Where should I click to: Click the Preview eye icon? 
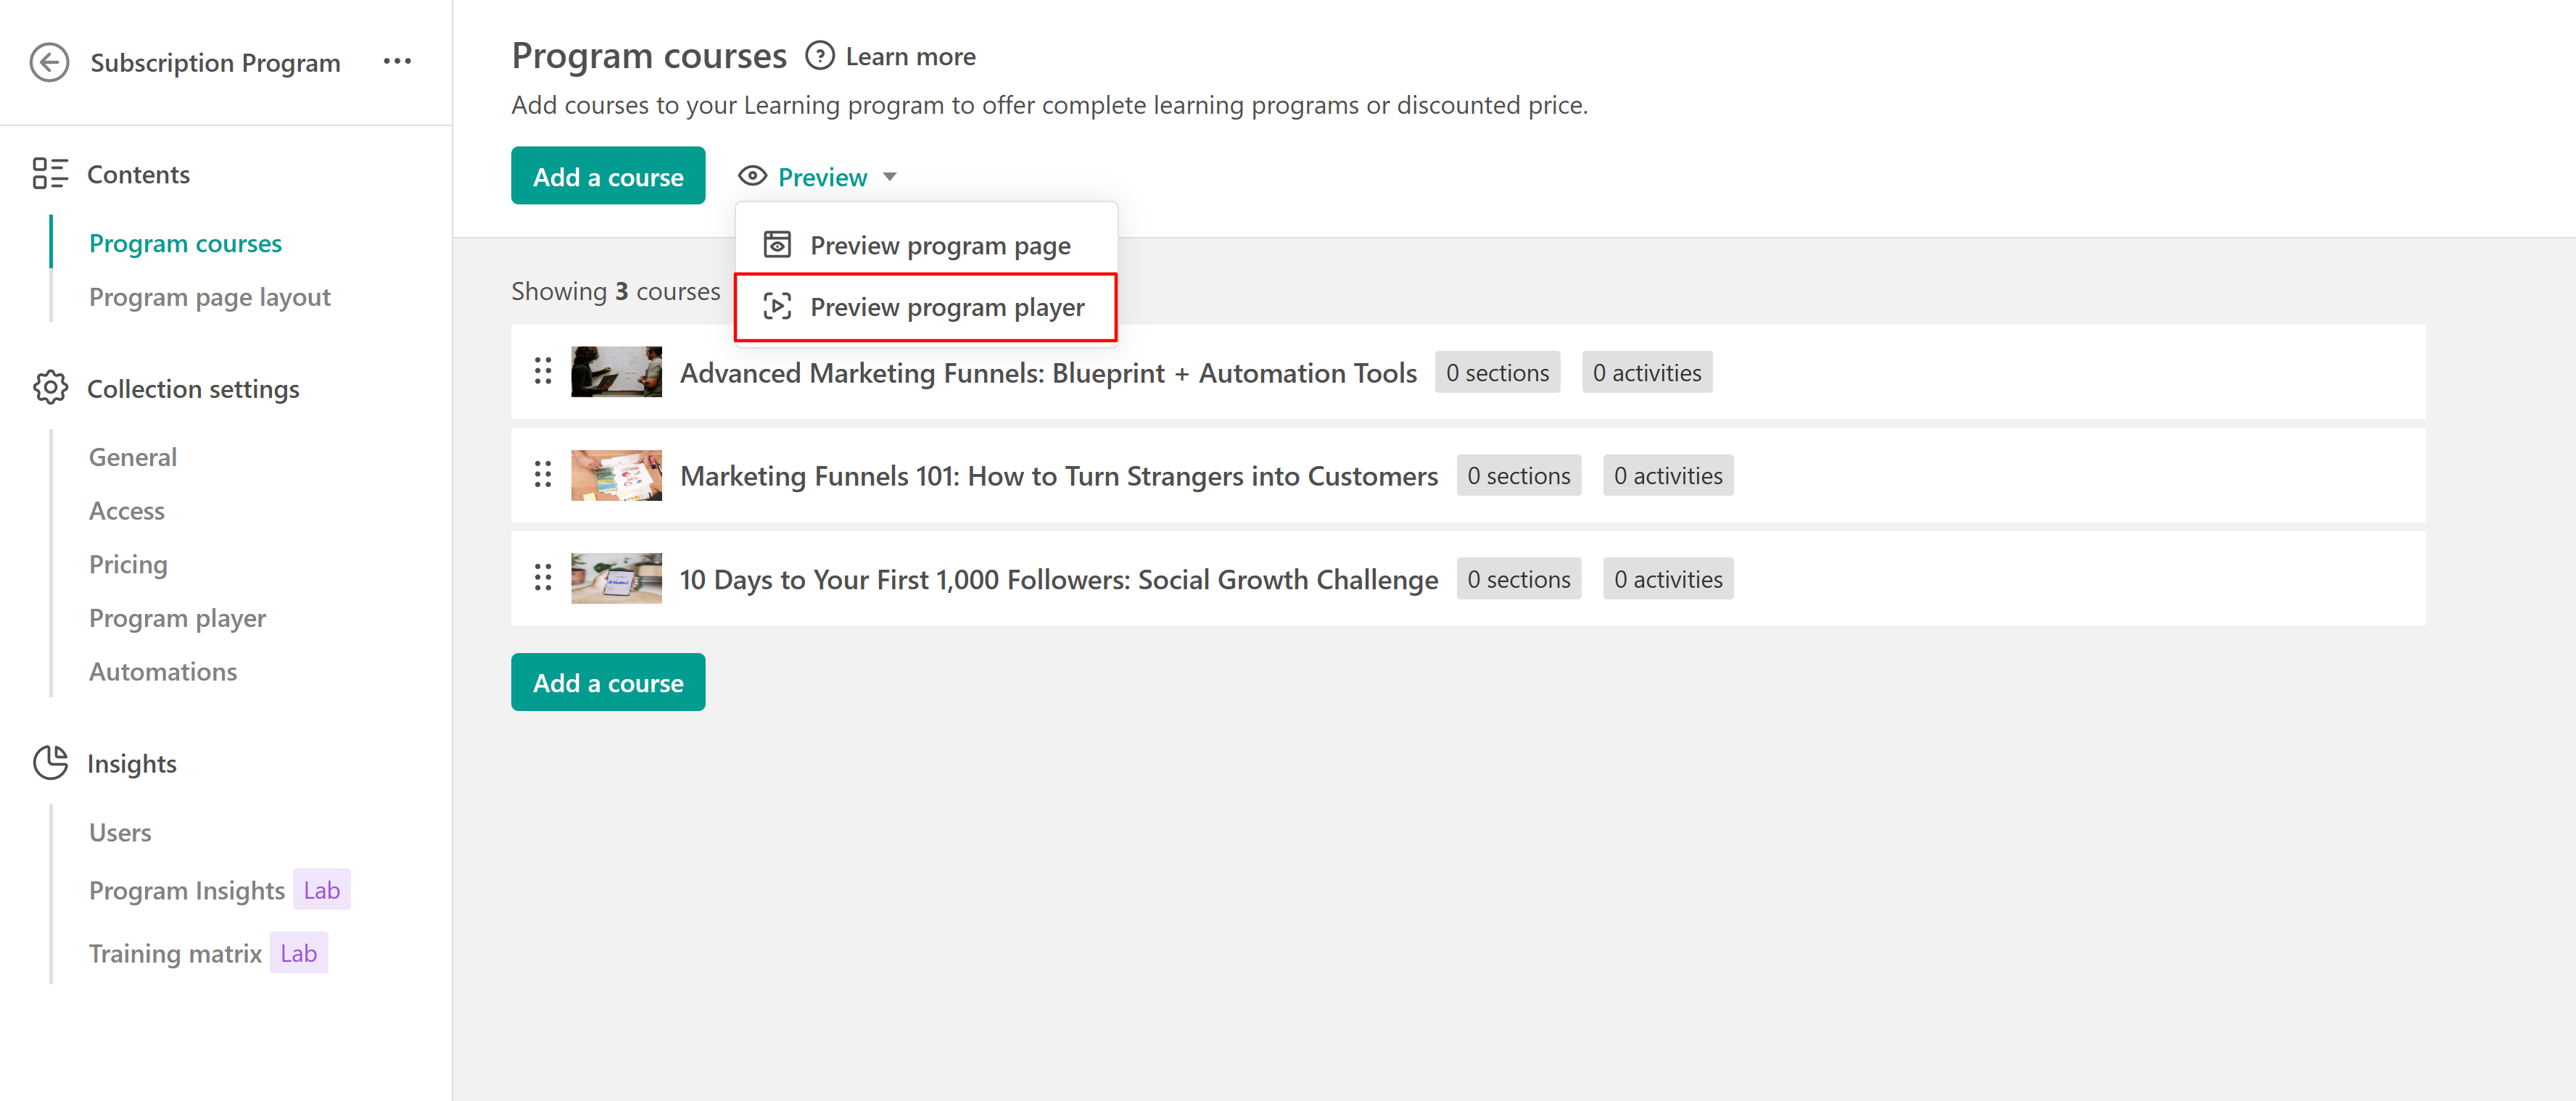click(x=752, y=177)
